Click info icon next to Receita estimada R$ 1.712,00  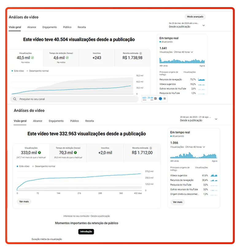150,148
